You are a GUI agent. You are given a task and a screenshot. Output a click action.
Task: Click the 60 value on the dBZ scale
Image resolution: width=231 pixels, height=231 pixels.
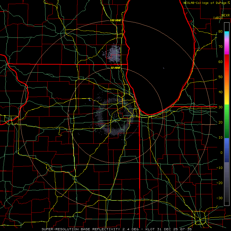[x=220, y=62]
